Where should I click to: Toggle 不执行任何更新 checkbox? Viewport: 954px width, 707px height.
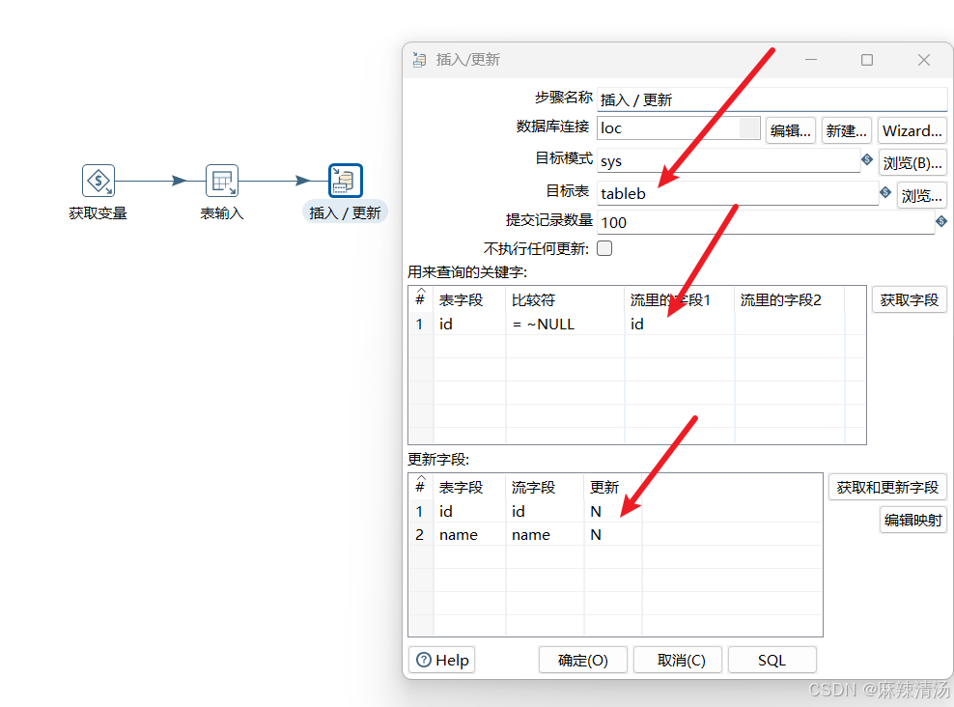(604, 248)
